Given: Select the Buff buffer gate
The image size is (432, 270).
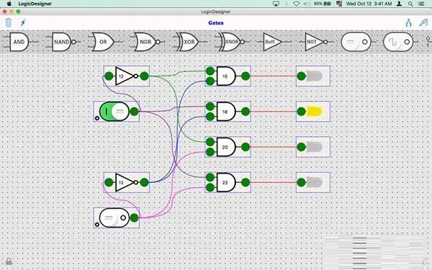Looking at the screenshot, I should coord(272,42).
